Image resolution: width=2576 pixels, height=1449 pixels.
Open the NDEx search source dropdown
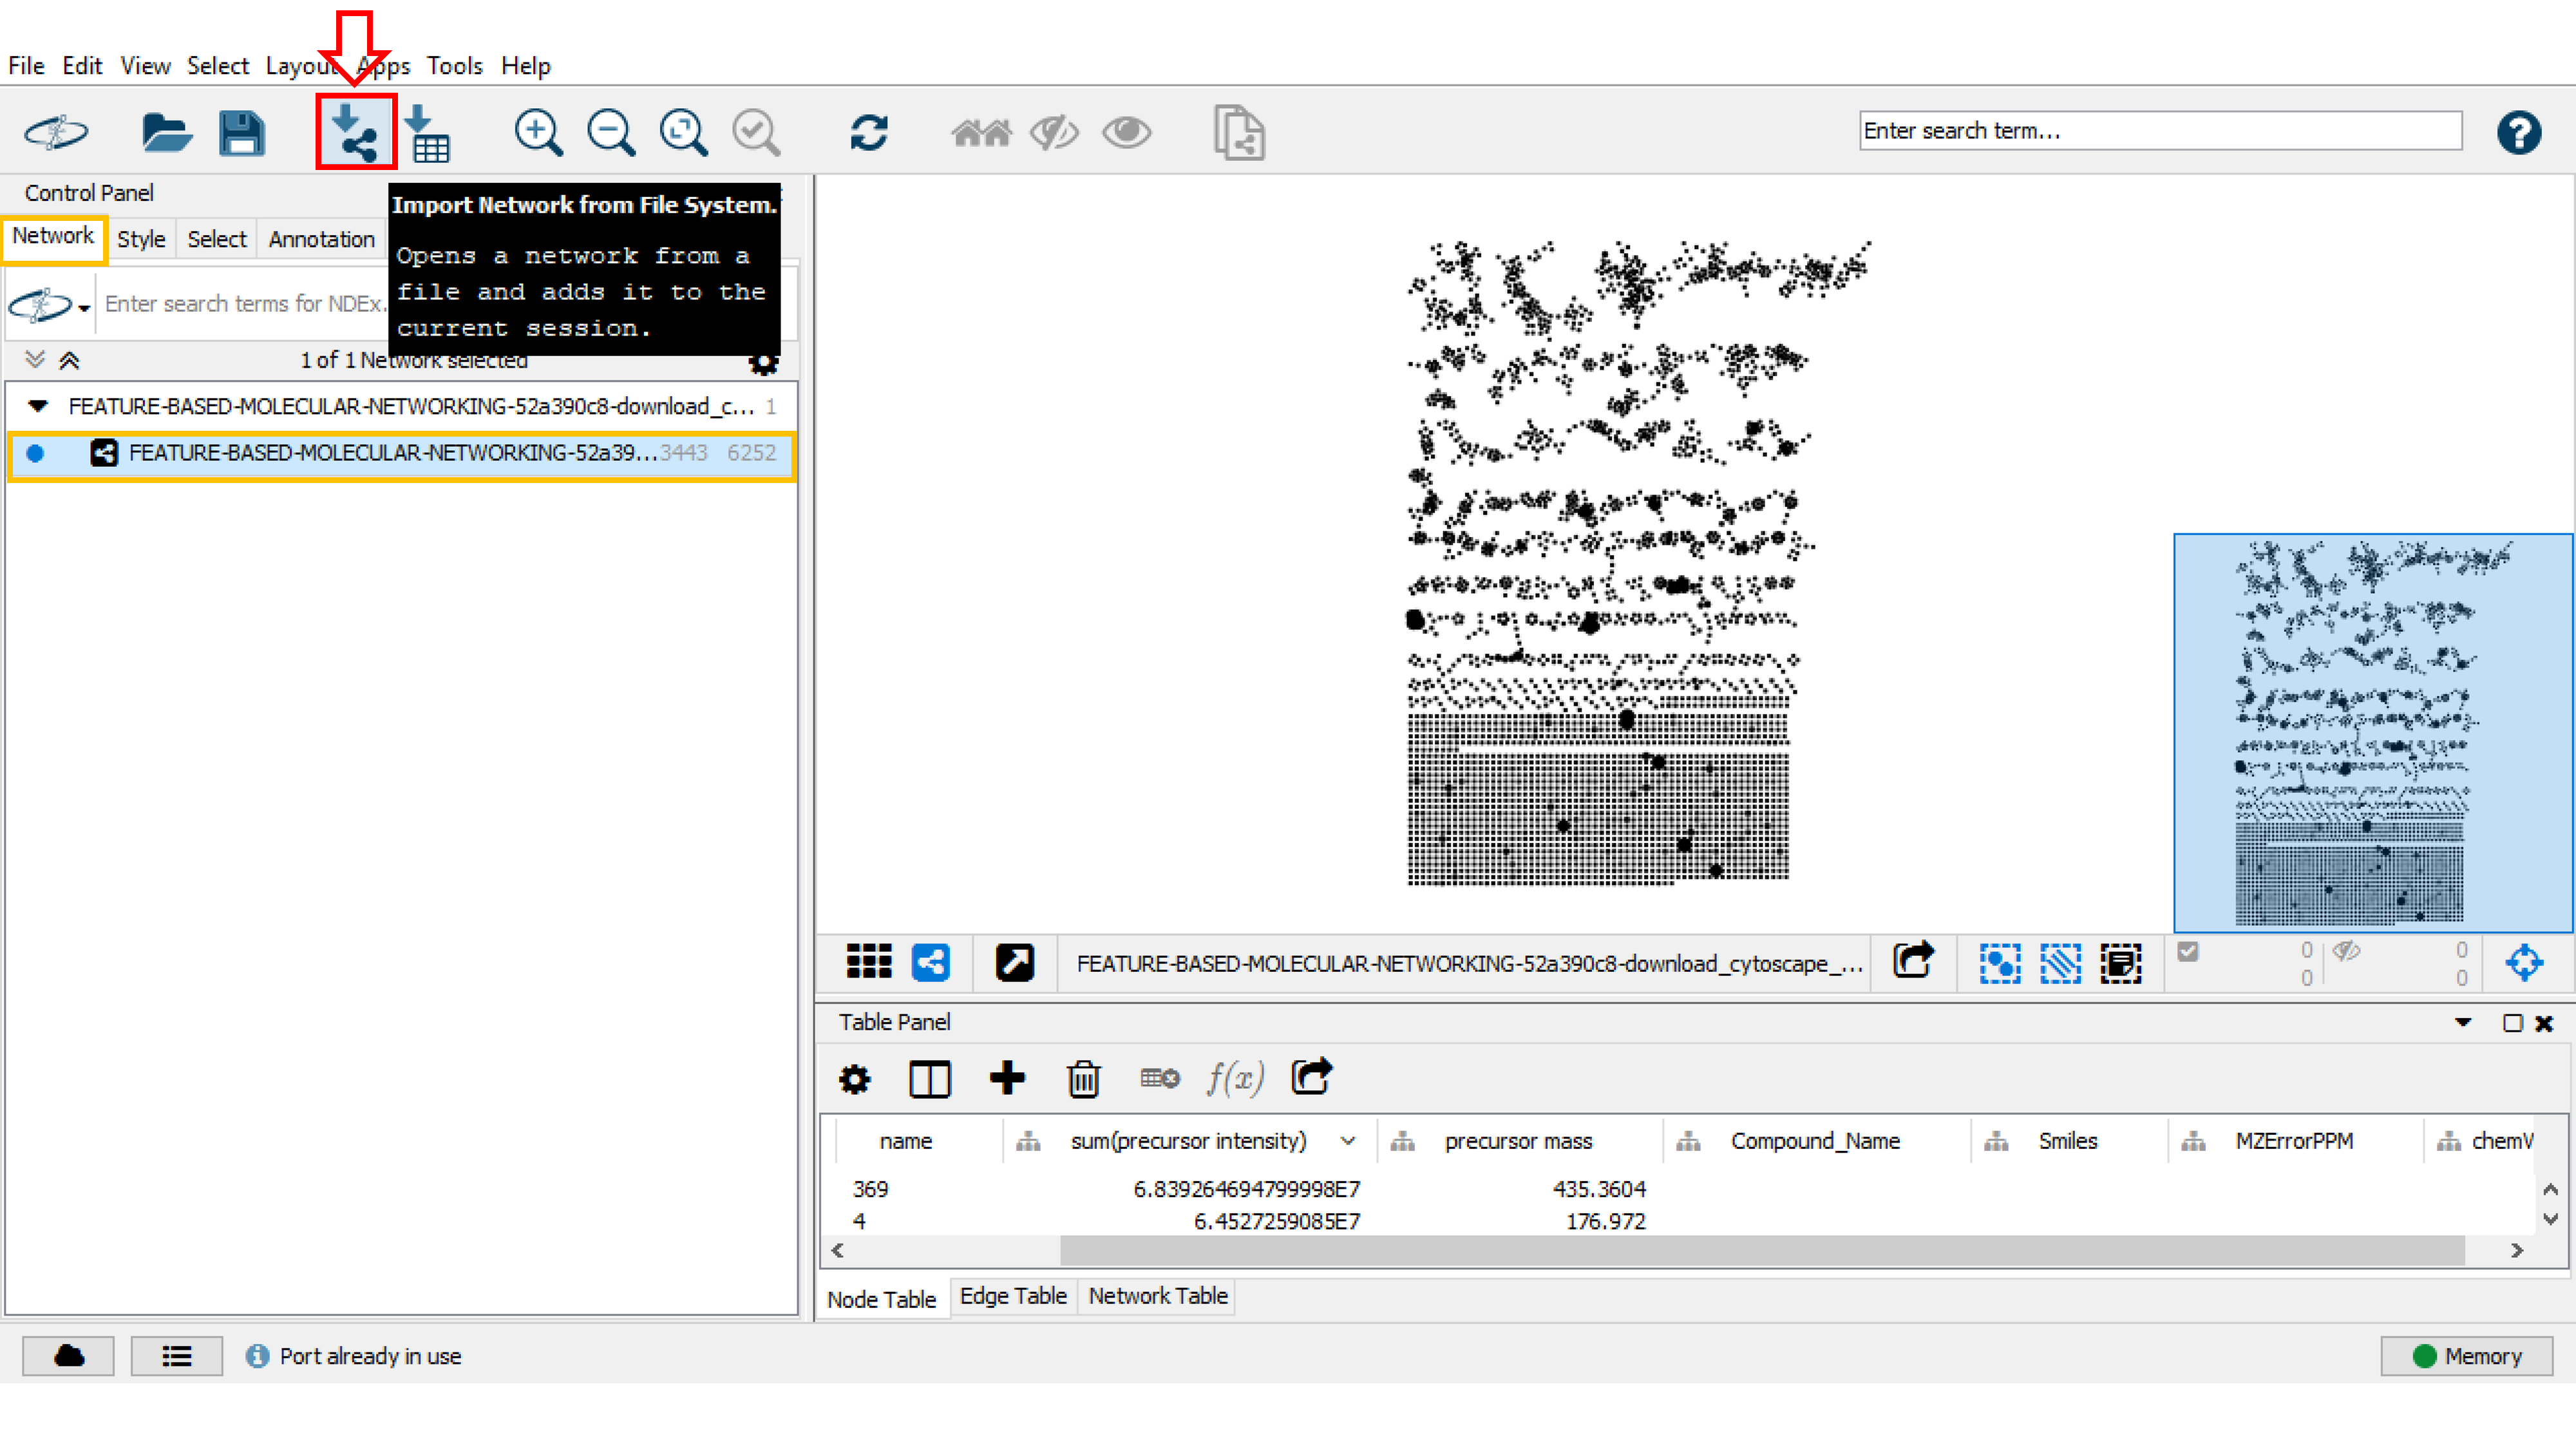point(83,307)
